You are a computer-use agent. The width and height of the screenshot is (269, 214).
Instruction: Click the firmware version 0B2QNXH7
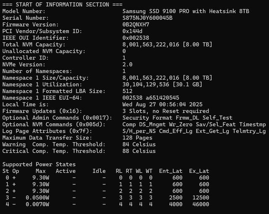pos(136,24)
